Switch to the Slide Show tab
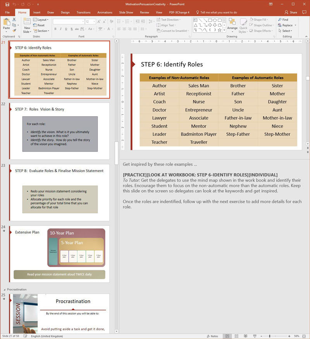Viewport: 310px width, 339px height. click(x=126, y=12)
